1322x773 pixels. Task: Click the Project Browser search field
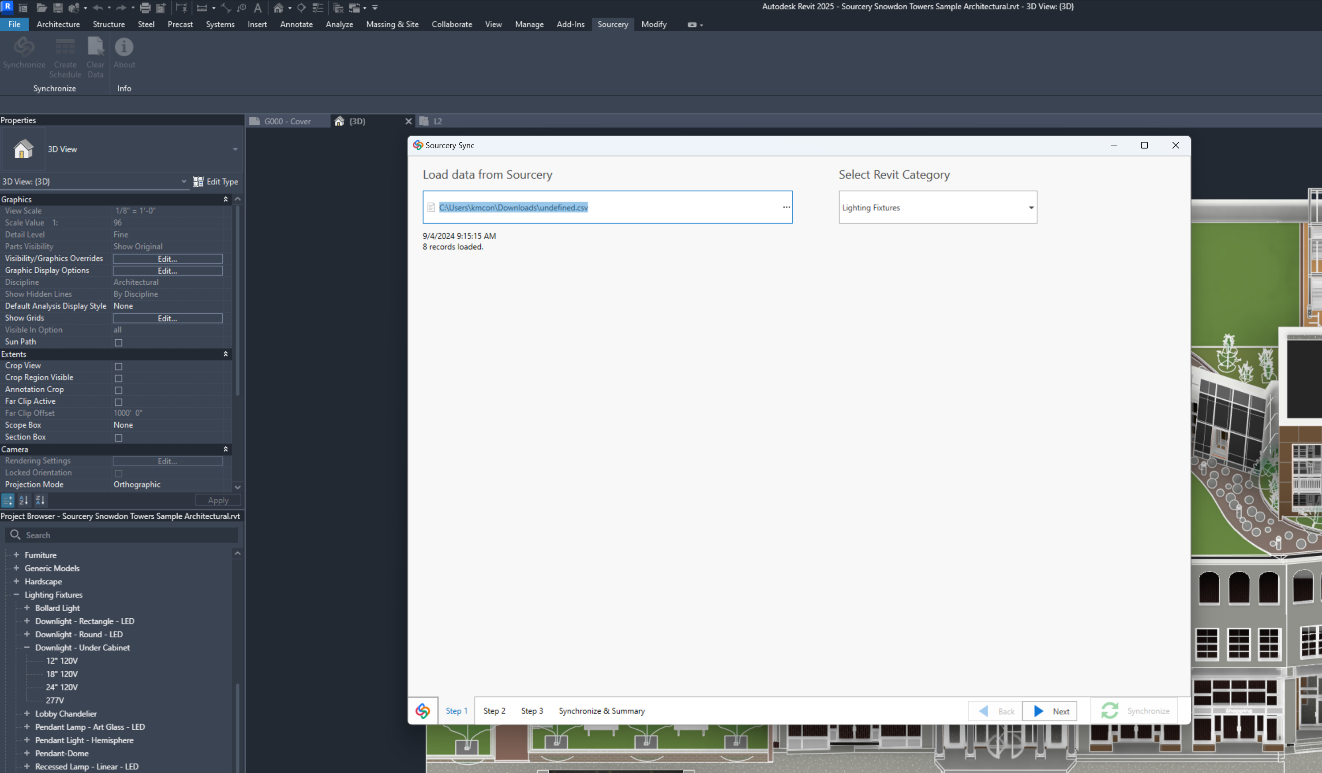(128, 535)
